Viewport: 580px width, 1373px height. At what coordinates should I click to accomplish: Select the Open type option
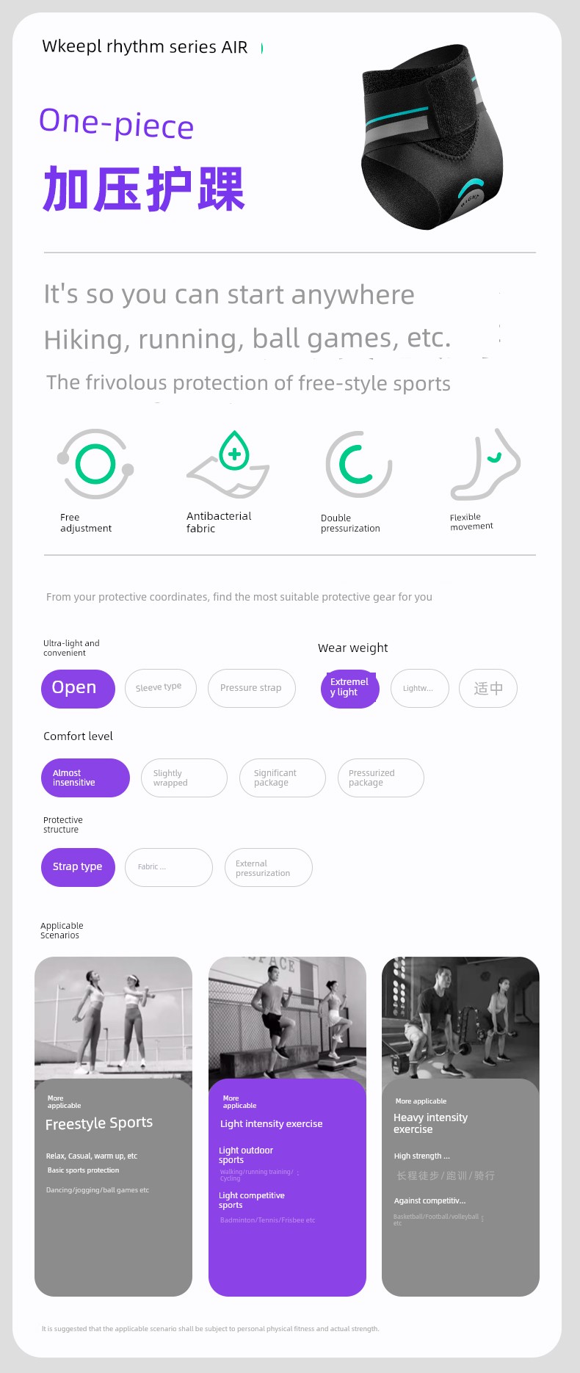point(78,689)
